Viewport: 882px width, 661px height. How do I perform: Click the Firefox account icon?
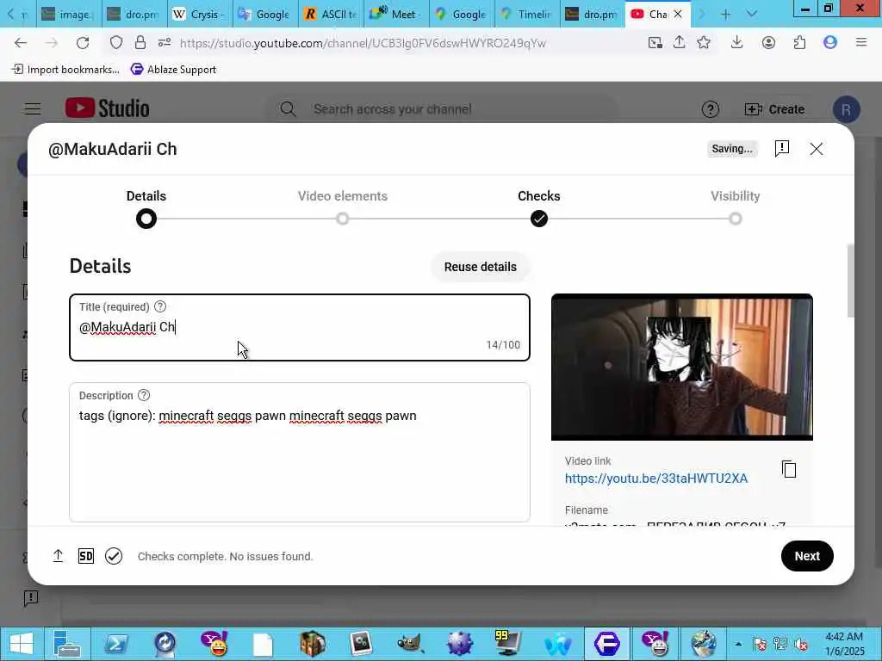[x=768, y=43]
